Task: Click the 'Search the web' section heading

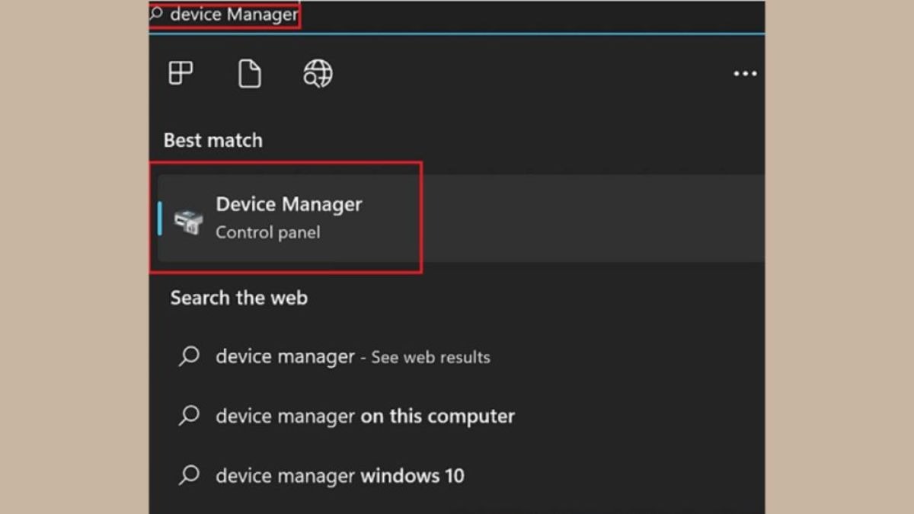Action: [238, 298]
